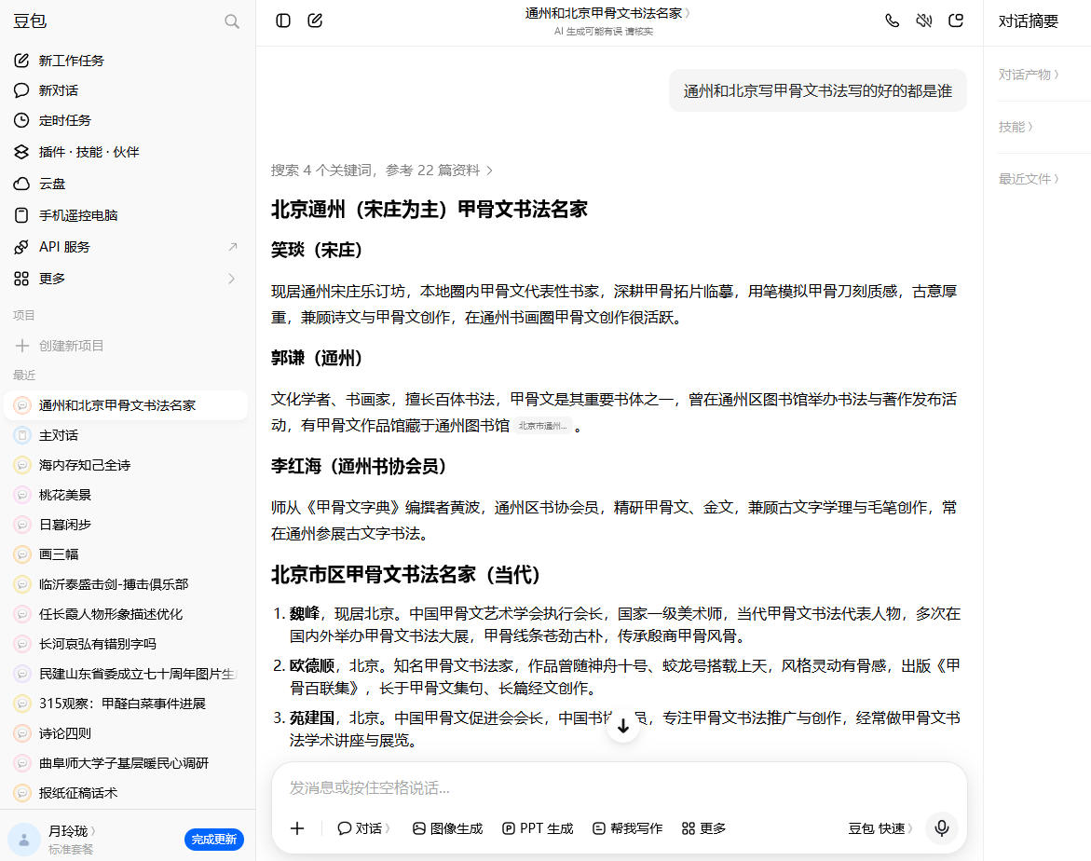Open 新工作任务 in sidebar
The height and width of the screenshot is (861, 1091).
125,61
